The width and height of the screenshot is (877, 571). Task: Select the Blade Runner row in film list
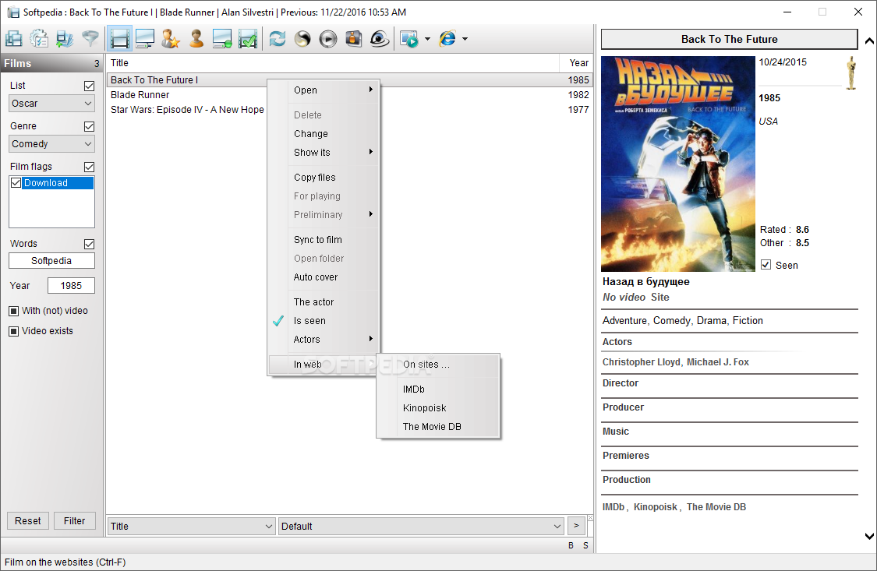[x=349, y=94]
